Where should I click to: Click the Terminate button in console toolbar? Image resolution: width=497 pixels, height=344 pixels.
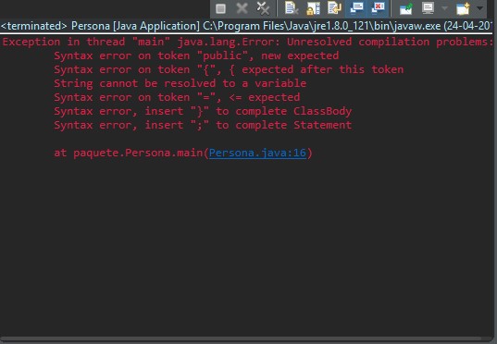220,8
